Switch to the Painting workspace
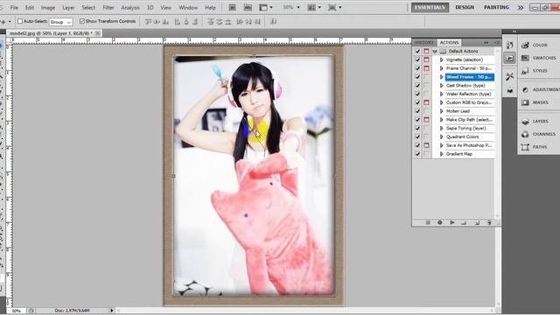Viewport: 560px width, 315px height. pyautogui.click(x=496, y=7)
